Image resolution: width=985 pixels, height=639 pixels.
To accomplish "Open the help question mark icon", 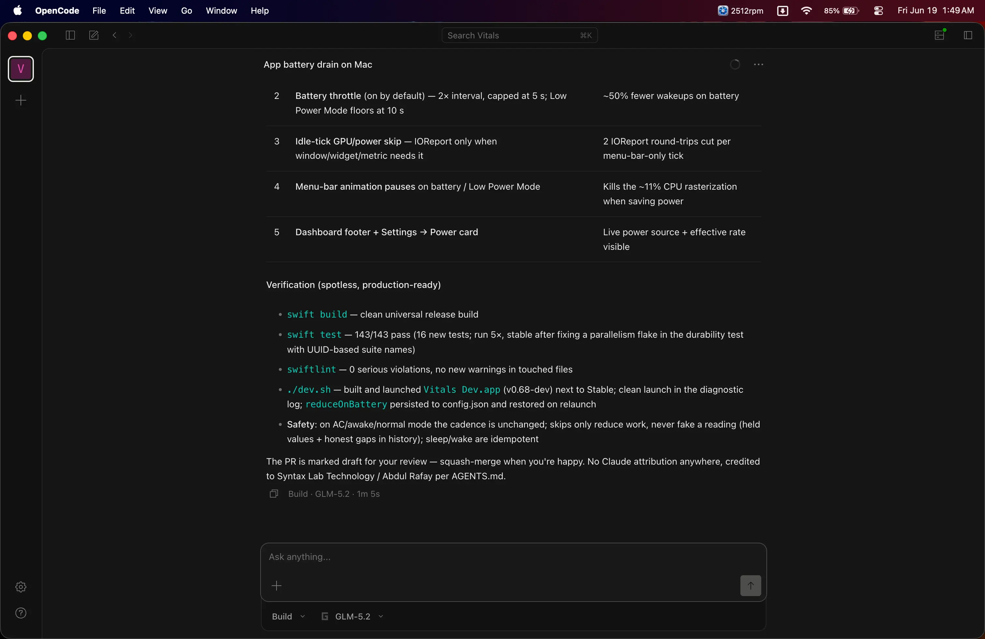I will click(21, 613).
